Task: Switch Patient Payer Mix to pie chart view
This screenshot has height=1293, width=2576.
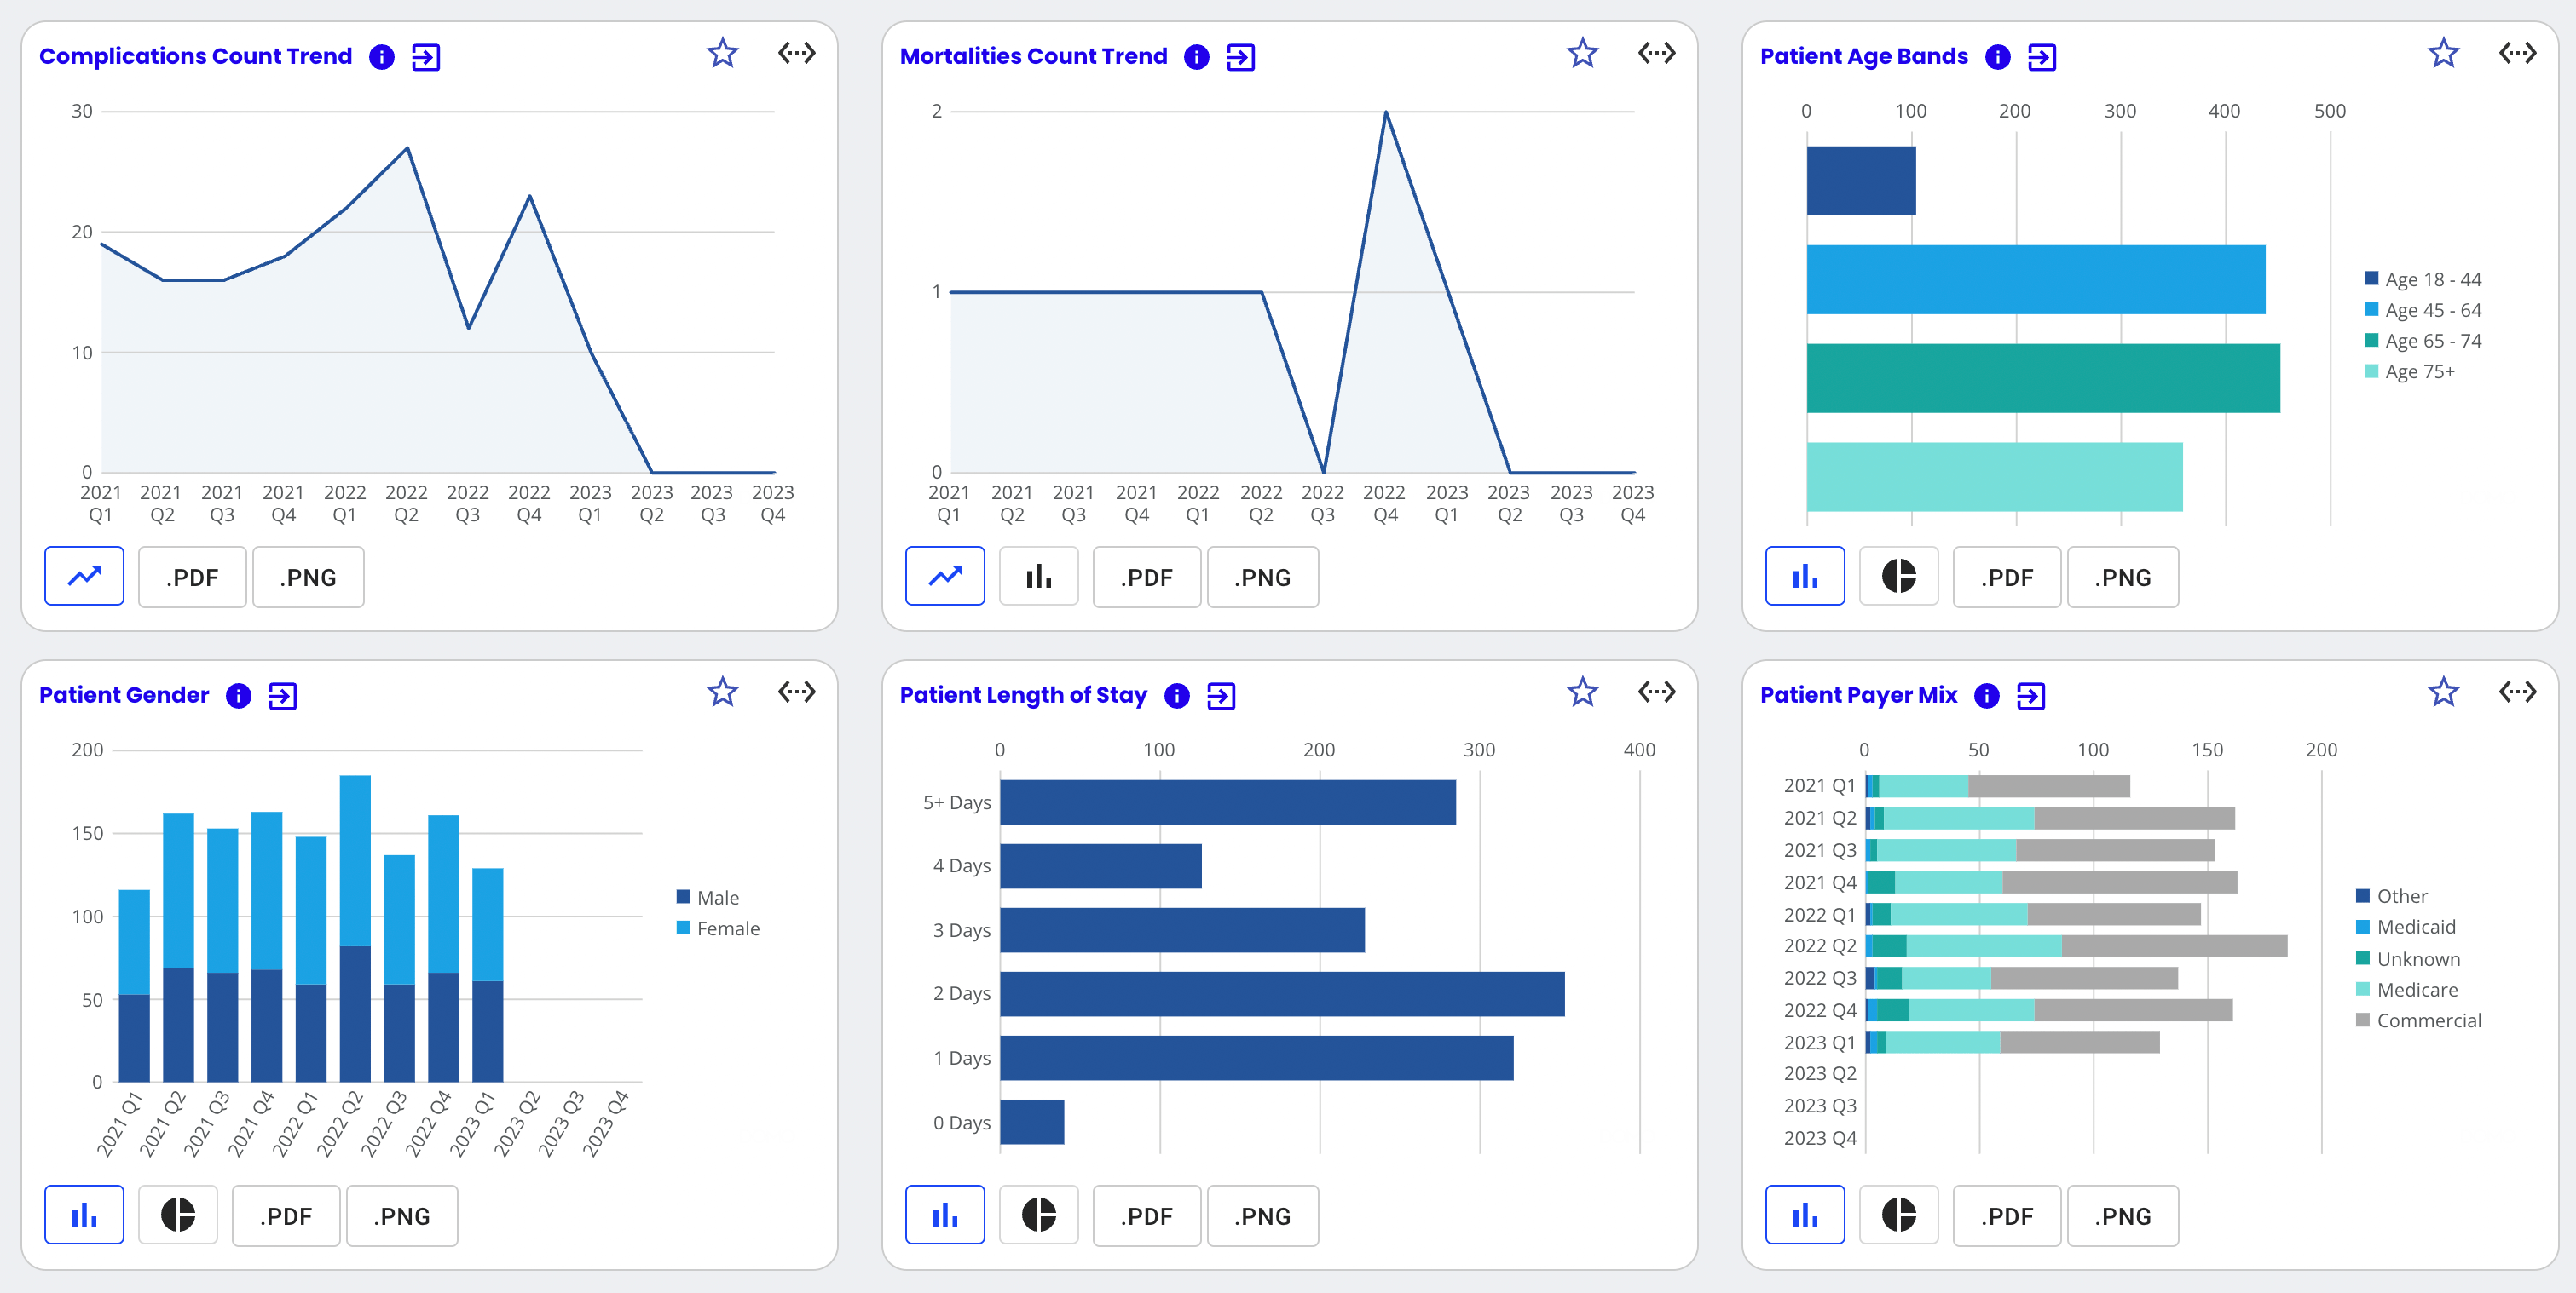Action: coord(1899,1215)
